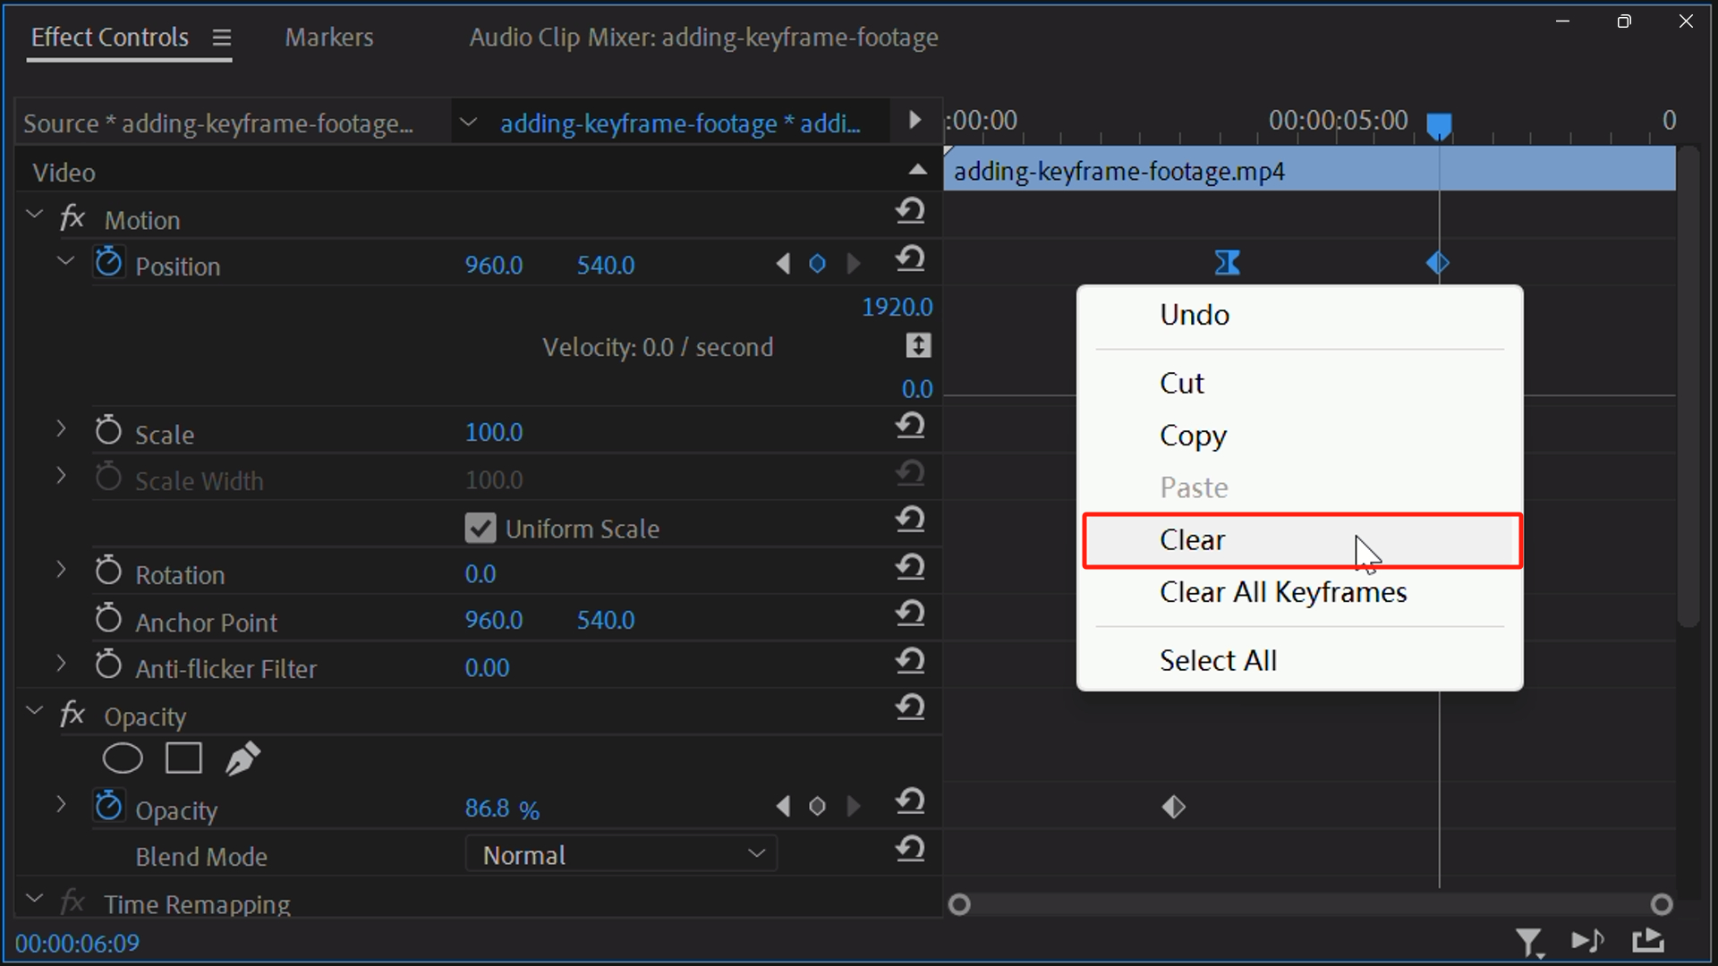Click the Play the Edit icon
The image size is (1718, 966).
point(1648,942)
